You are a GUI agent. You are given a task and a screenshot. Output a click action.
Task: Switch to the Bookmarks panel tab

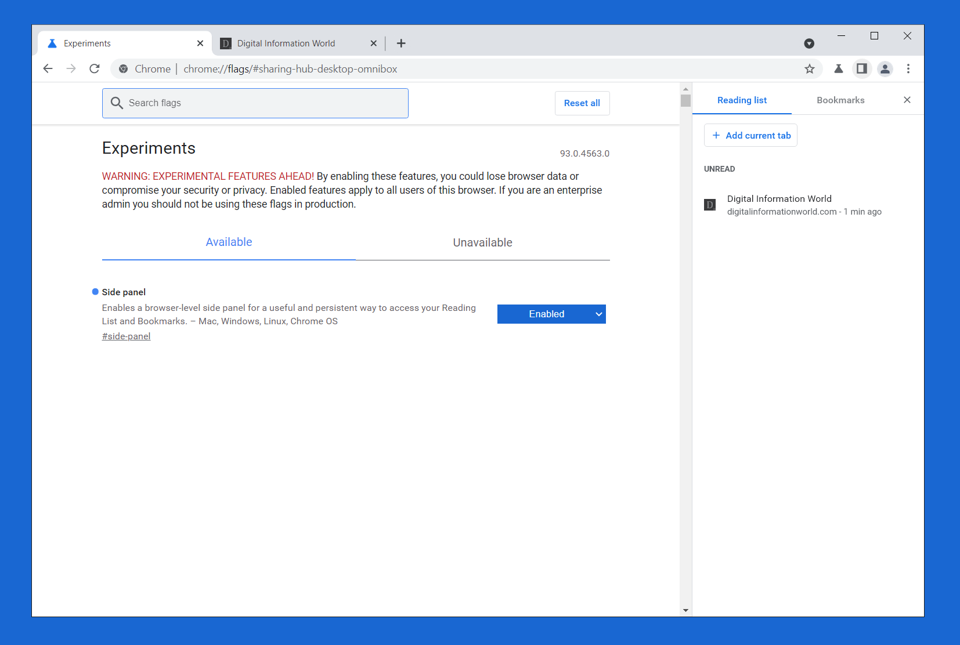pyautogui.click(x=840, y=100)
